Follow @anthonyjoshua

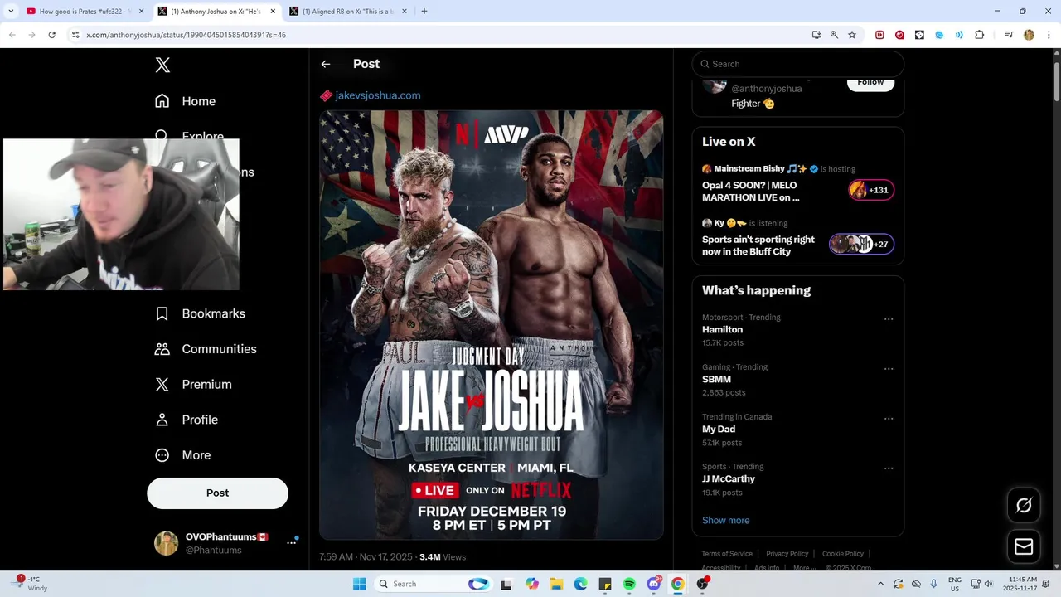[870, 82]
